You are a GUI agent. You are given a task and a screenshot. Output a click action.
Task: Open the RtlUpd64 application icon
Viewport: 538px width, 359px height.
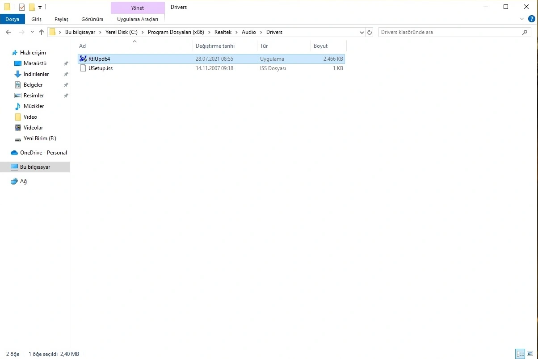[x=83, y=59]
